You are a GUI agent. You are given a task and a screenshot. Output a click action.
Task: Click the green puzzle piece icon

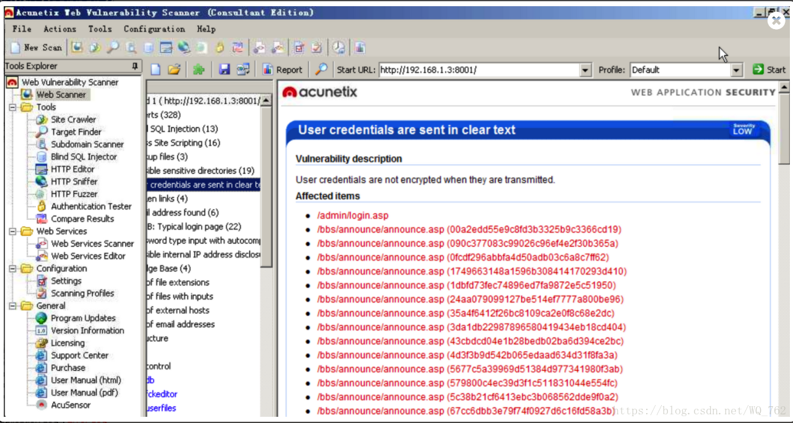[x=198, y=69]
